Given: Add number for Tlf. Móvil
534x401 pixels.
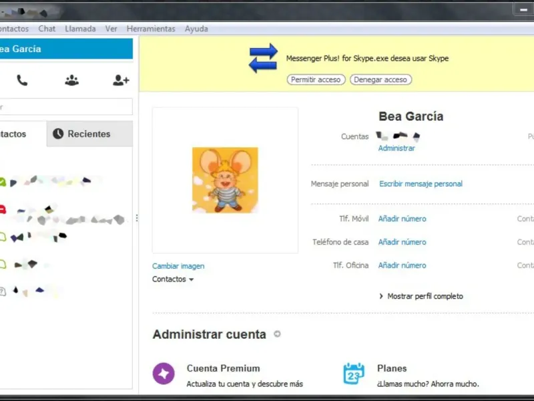Looking at the screenshot, I should 403,219.
